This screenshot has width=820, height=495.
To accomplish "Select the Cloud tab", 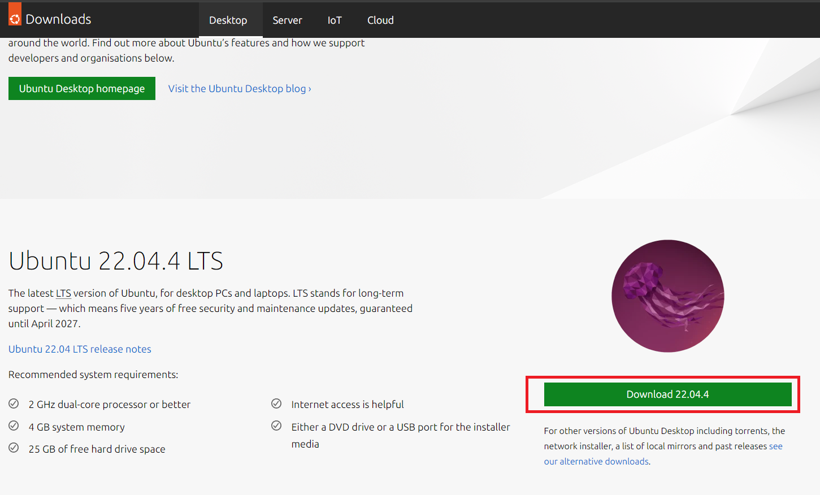I will tap(380, 20).
